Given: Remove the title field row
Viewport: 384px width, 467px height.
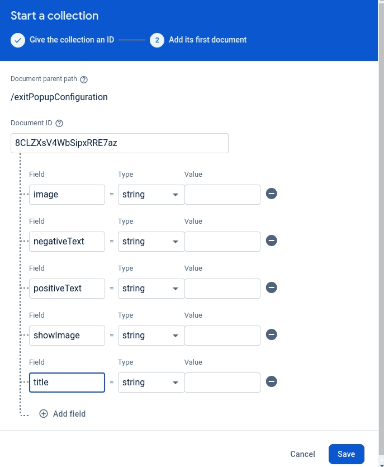Looking at the screenshot, I should pyautogui.click(x=272, y=382).
